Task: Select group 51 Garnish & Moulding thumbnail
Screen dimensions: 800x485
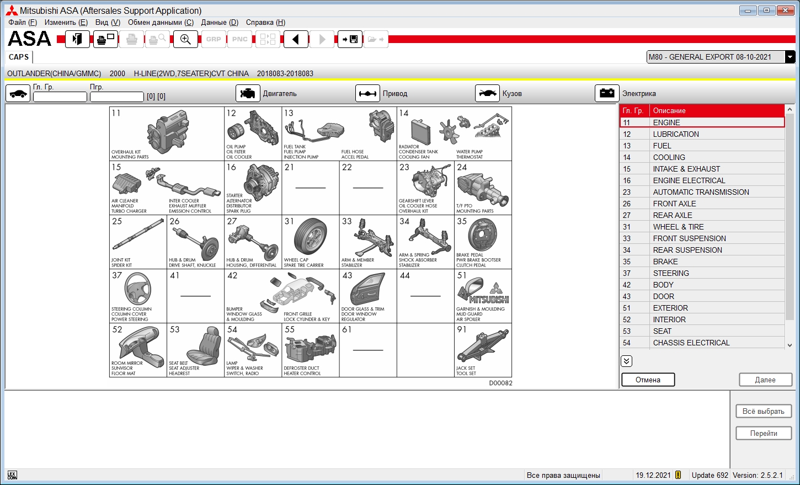Action: [483, 296]
